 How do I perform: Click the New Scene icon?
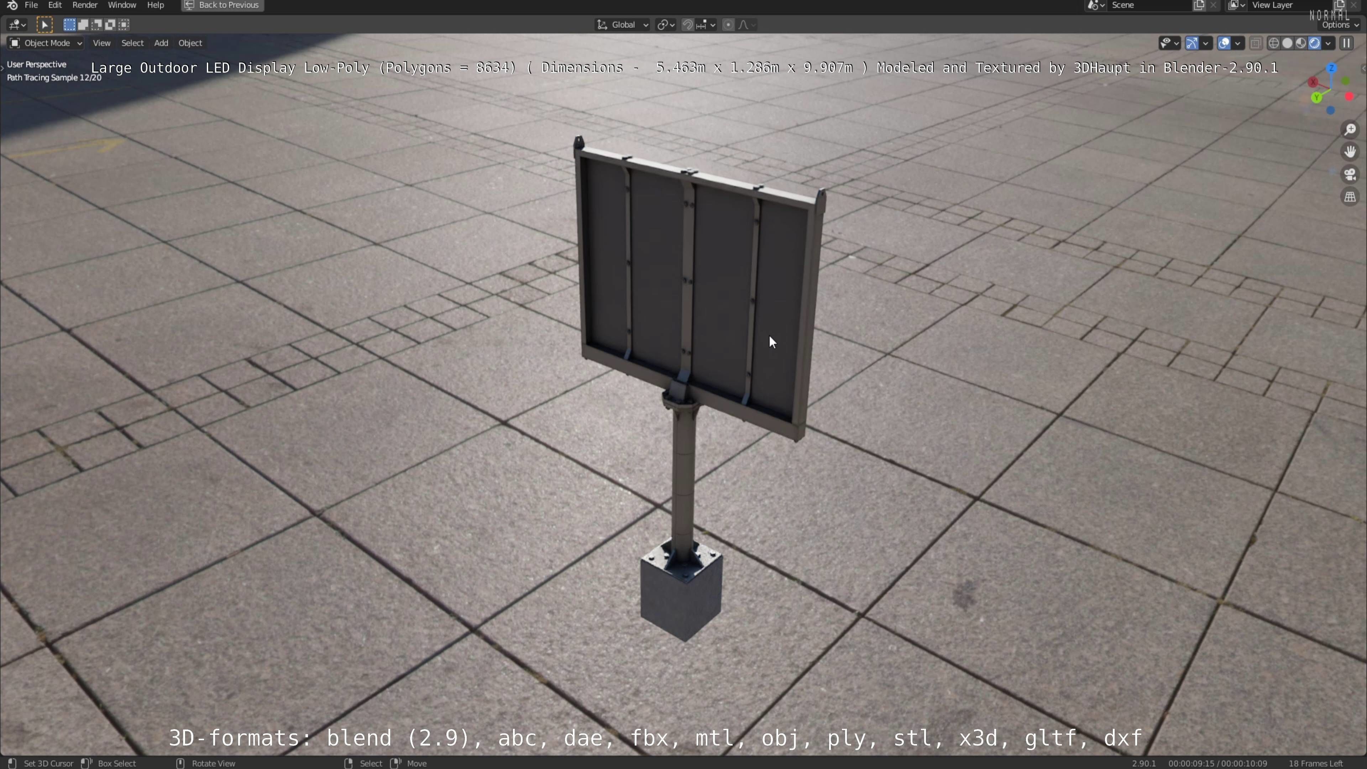pyautogui.click(x=1199, y=5)
